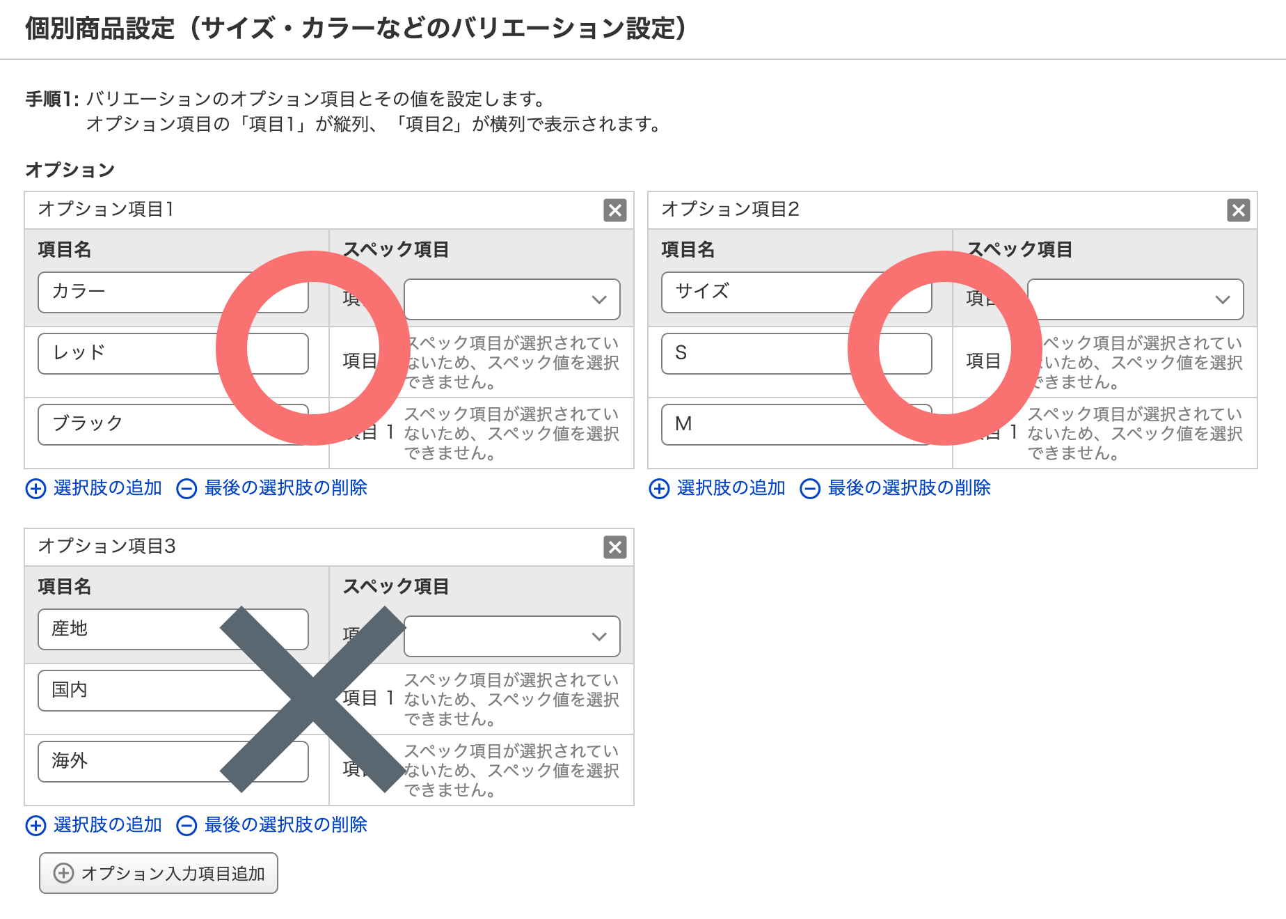Open spec item dropdown for オプション項目3
1286x919 pixels.
(512, 636)
